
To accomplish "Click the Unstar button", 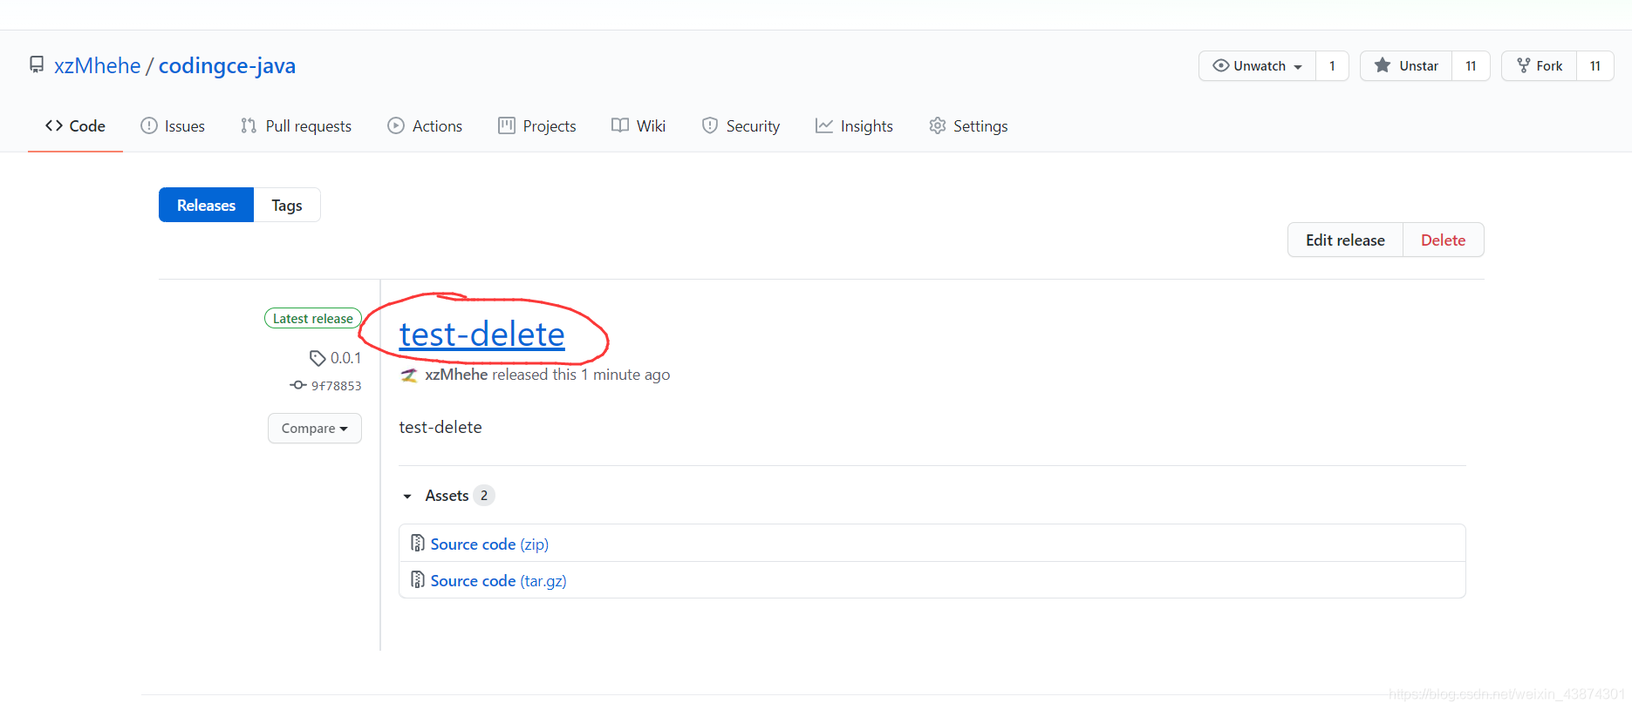I will pyautogui.click(x=1406, y=66).
